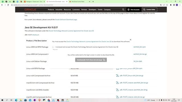
Task: Open the browser profile avatar
Action: 177,5
